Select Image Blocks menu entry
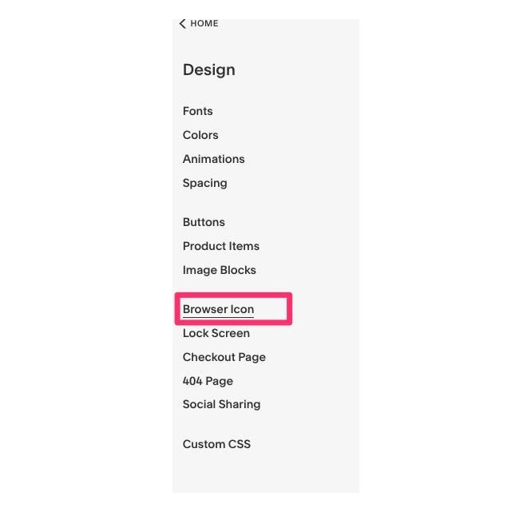This screenshot has width=531, height=512. (x=220, y=270)
